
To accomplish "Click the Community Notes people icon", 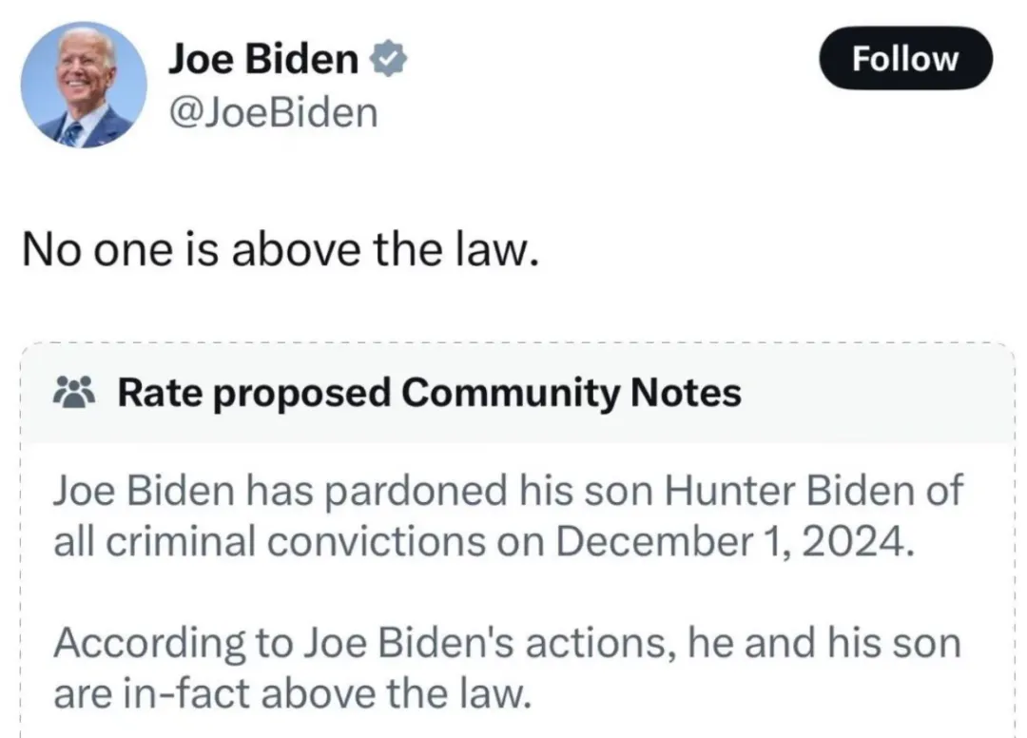I will click(x=73, y=392).
